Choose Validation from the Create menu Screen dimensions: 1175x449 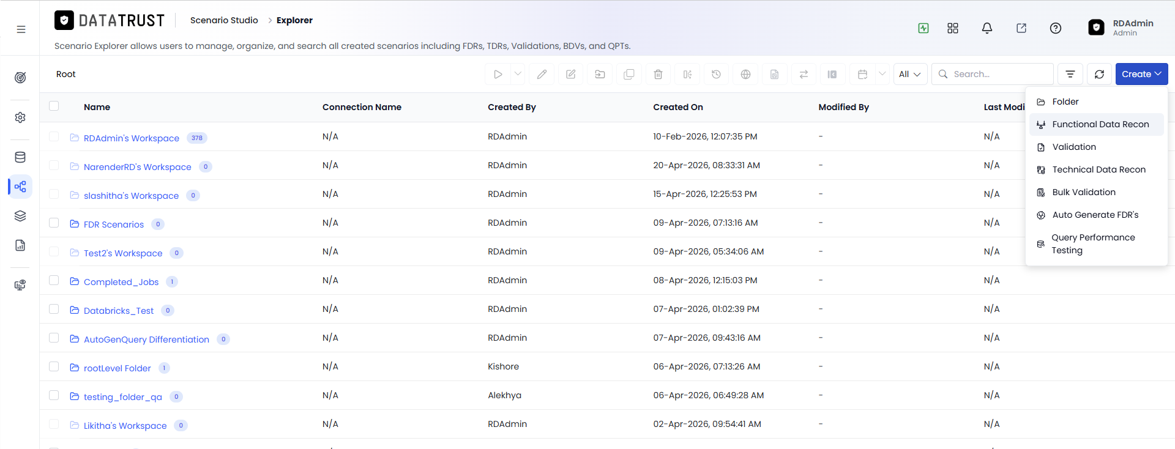click(1097, 147)
